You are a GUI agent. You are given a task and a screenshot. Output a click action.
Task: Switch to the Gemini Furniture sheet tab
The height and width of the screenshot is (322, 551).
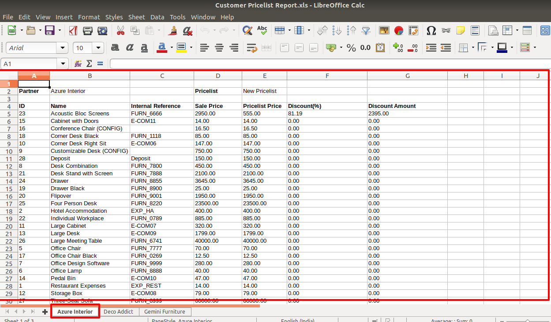165,311
